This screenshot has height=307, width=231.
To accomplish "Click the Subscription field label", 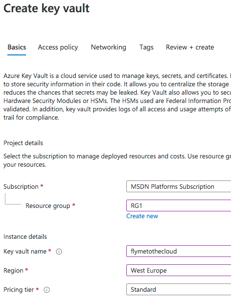I will point(21,186).
